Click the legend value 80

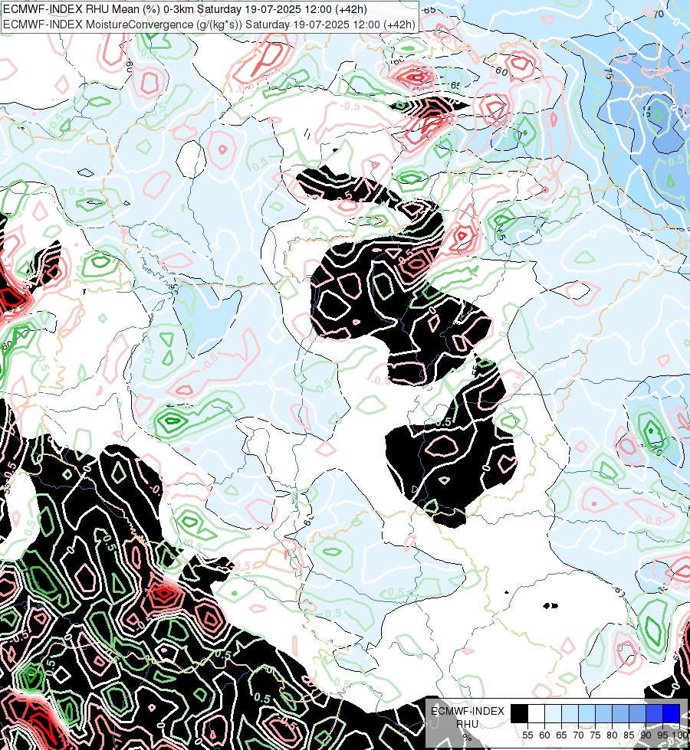click(x=612, y=735)
